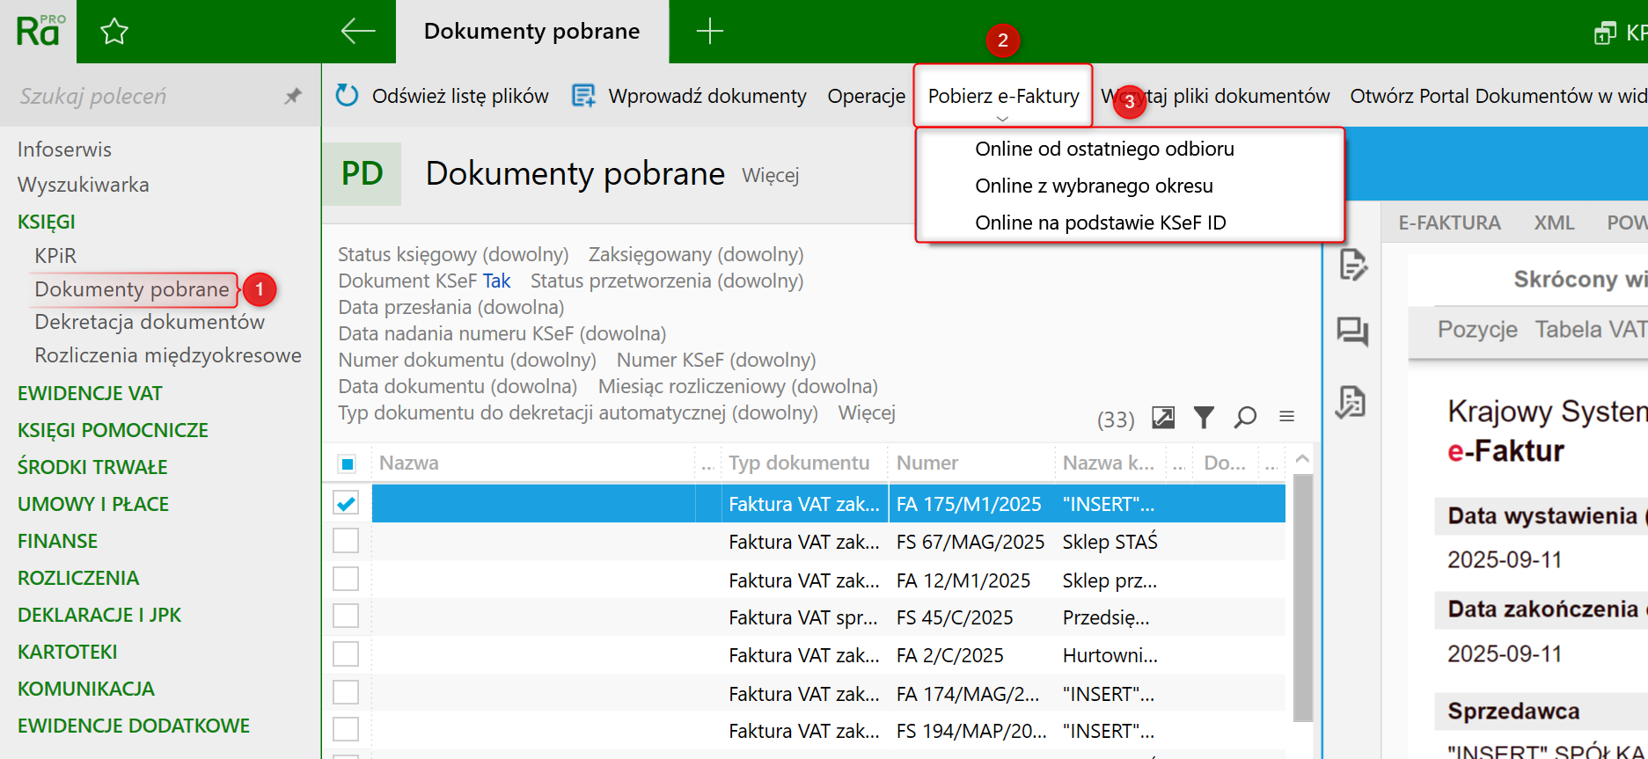The image size is (1648, 759).
Task: Open the Pozycje tab in preview
Action: point(1477,329)
